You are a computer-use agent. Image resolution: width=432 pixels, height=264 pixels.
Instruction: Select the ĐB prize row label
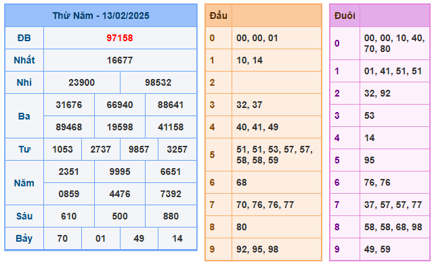click(24, 38)
